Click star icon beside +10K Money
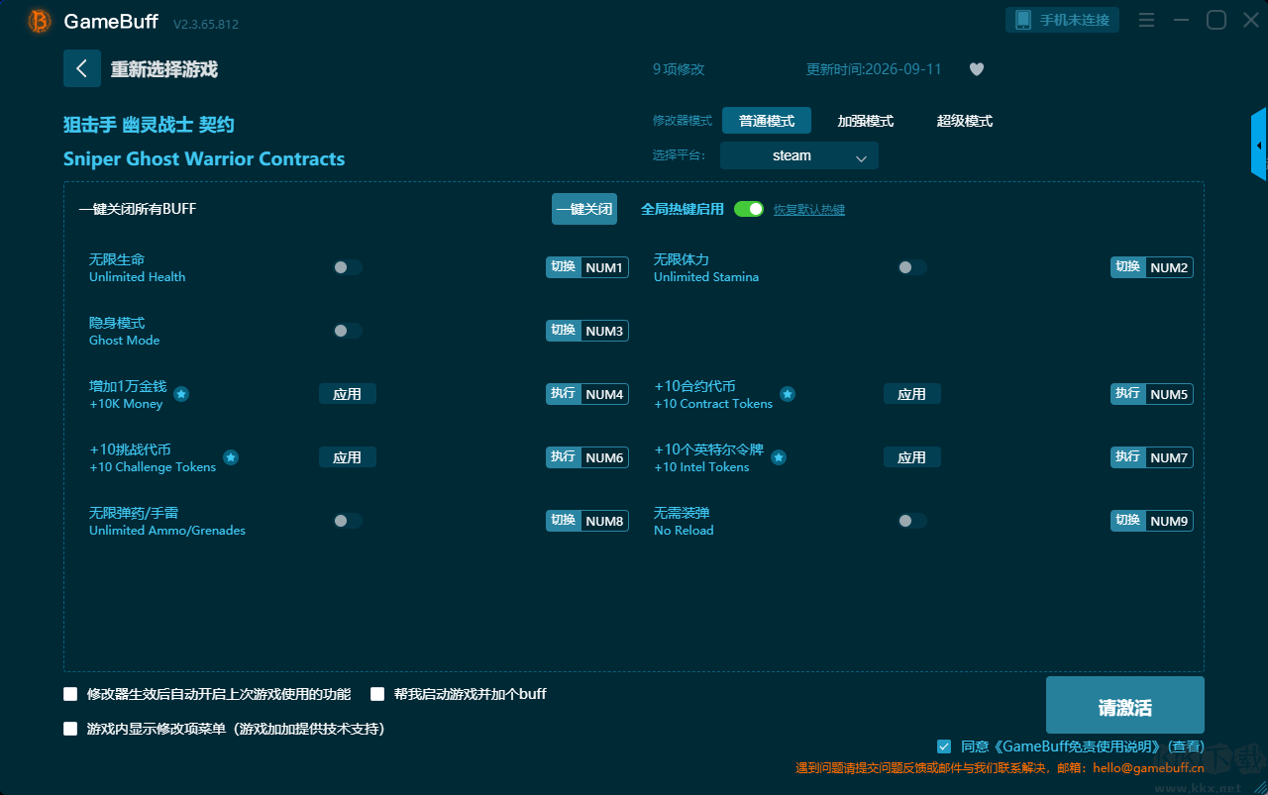The width and height of the screenshot is (1268, 795). pyautogui.click(x=181, y=394)
